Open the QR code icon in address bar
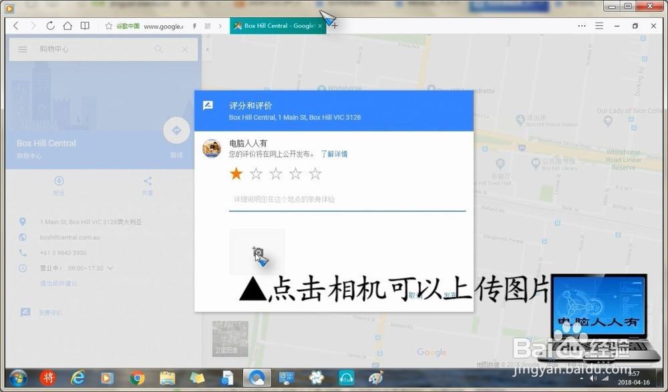 tap(208, 26)
